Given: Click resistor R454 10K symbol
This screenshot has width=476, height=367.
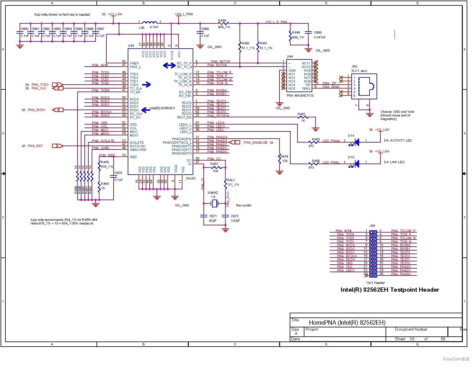Looking at the screenshot, I should (280, 158).
